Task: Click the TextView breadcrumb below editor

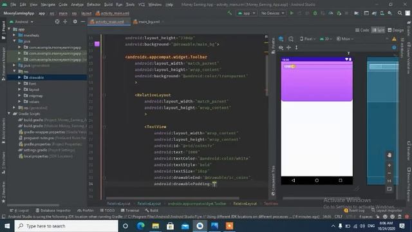Action: click(x=271, y=204)
